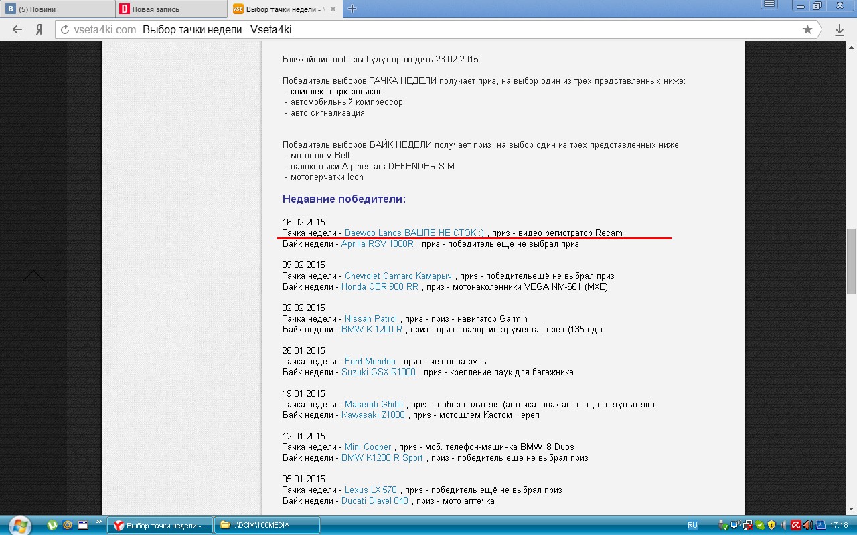
Task: Launch uTorrent from quick launch
Action: [52, 525]
